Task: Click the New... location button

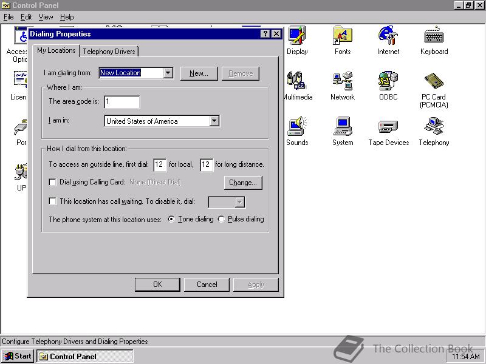Action: coord(199,73)
